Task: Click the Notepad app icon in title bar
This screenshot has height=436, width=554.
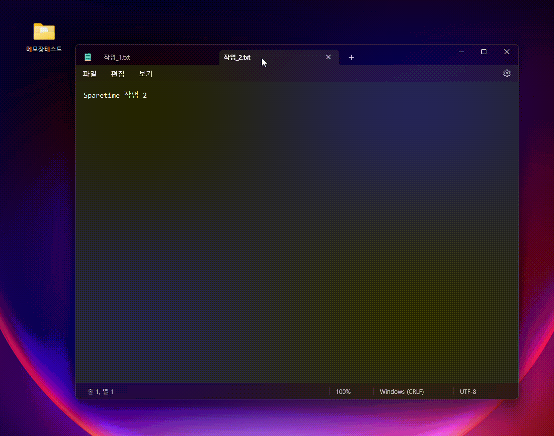Action: coord(88,57)
